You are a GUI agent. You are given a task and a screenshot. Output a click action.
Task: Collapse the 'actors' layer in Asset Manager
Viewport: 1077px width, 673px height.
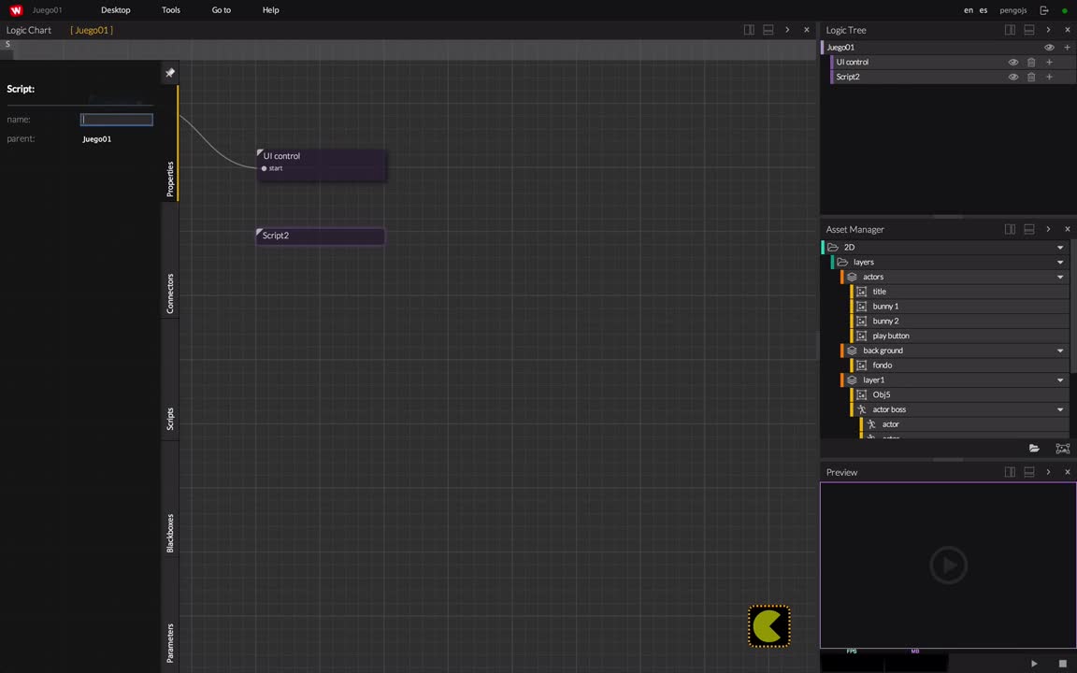point(1059,277)
